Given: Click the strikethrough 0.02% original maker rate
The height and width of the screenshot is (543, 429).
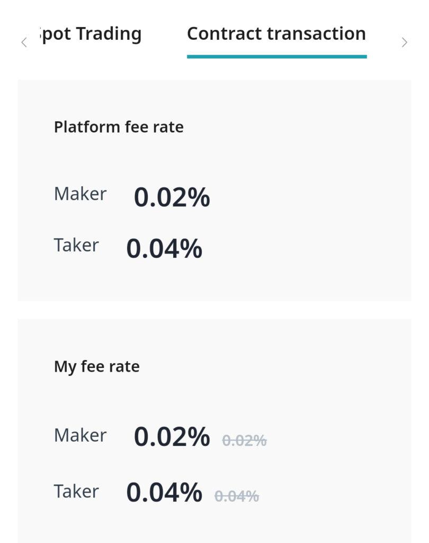Looking at the screenshot, I should (x=244, y=441).
